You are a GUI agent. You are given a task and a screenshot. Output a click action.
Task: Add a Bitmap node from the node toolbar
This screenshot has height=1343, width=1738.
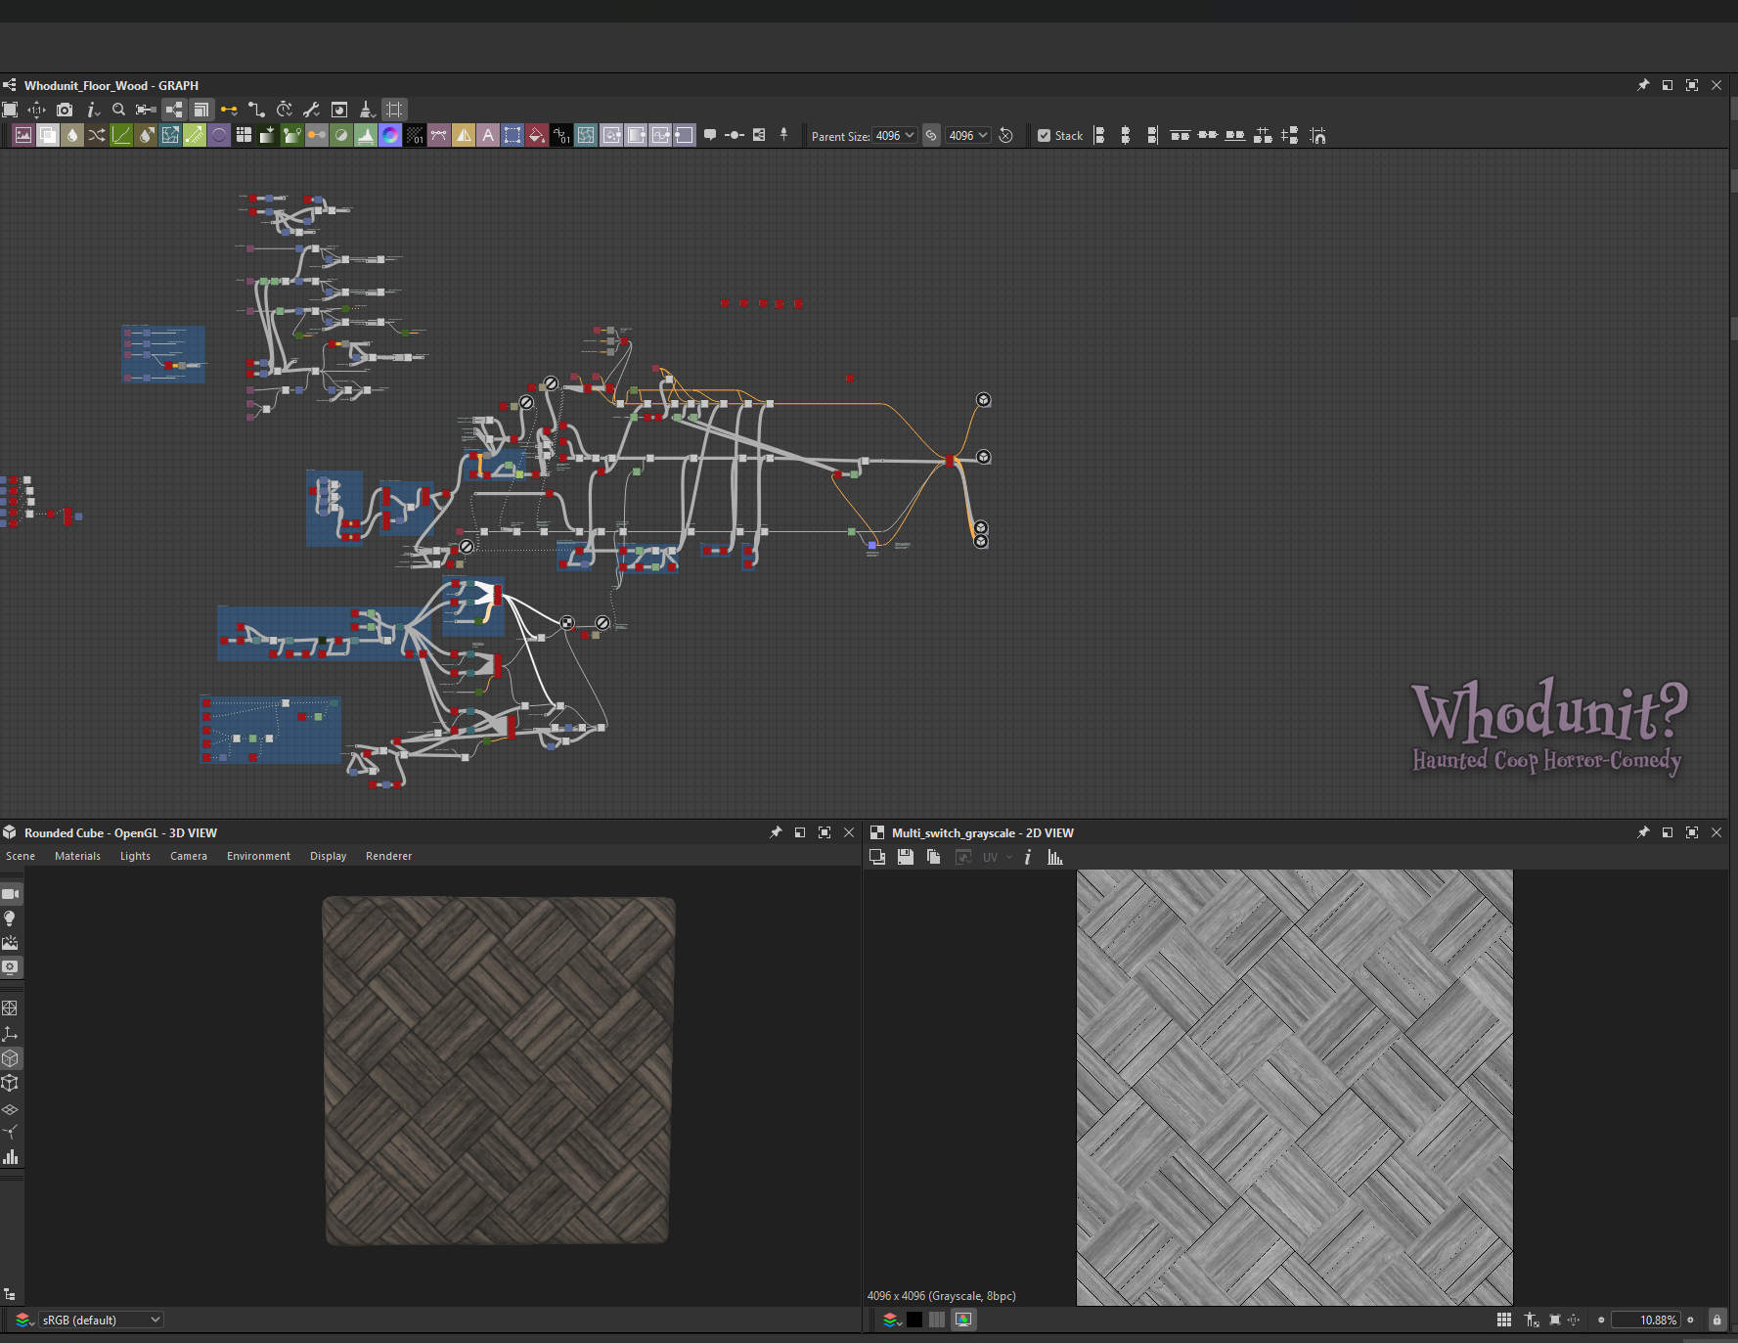[23, 135]
